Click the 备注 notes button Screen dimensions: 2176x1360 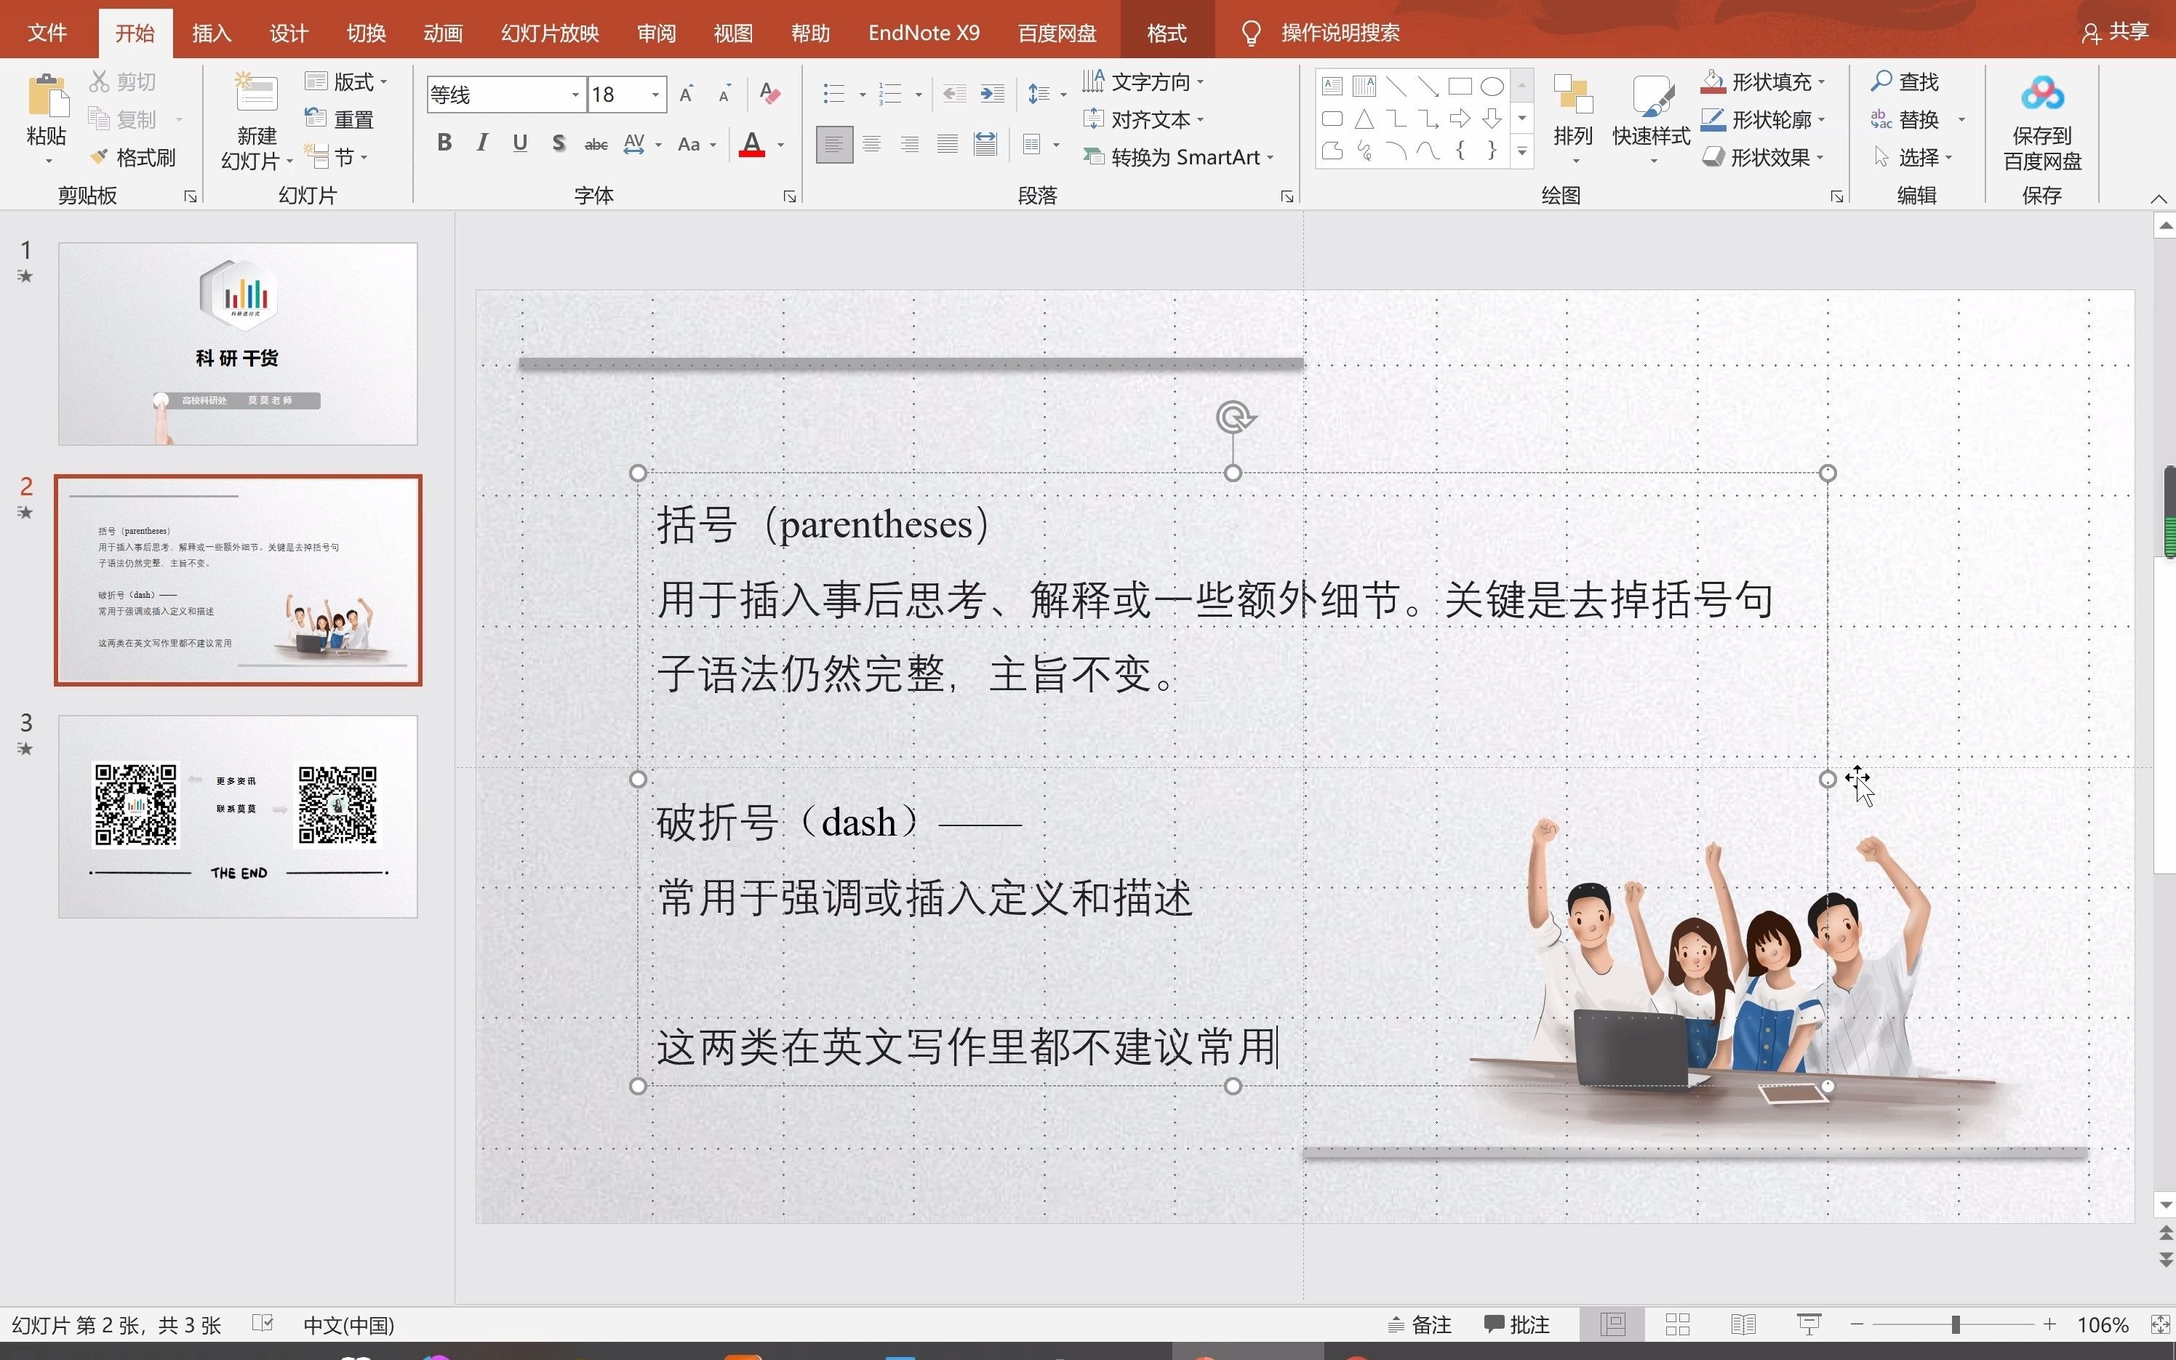tap(1420, 1324)
